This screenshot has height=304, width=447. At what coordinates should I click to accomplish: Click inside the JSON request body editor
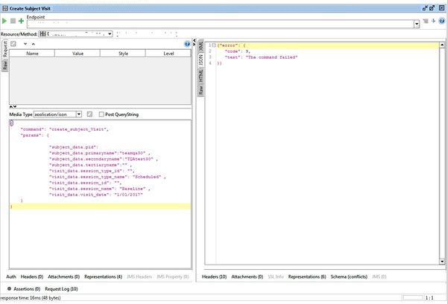coord(97,171)
